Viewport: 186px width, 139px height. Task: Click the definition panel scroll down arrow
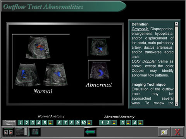[176, 104]
